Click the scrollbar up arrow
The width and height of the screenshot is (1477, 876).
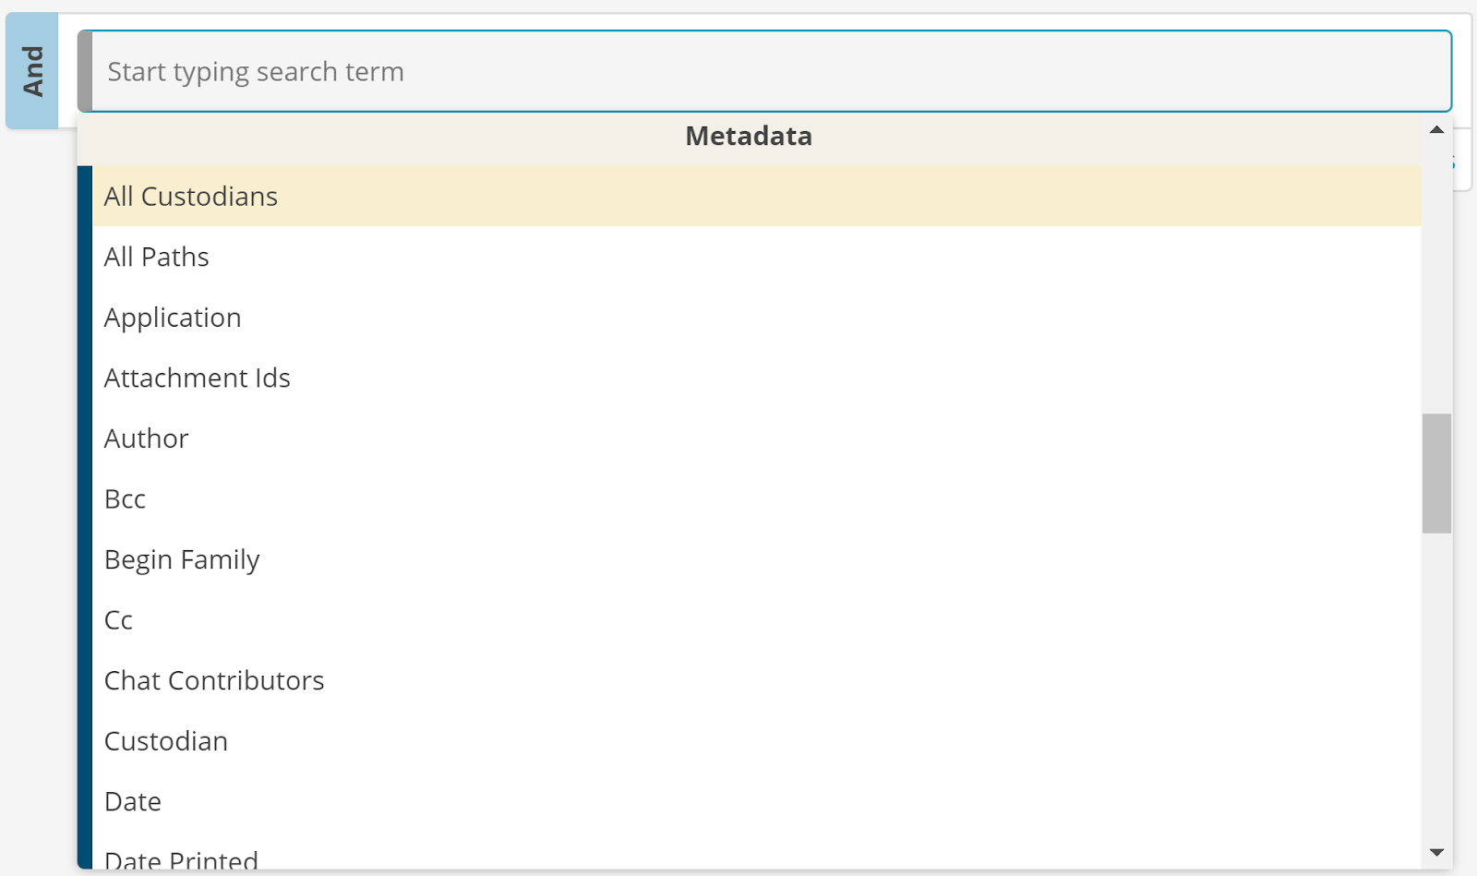pyautogui.click(x=1436, y=129)
